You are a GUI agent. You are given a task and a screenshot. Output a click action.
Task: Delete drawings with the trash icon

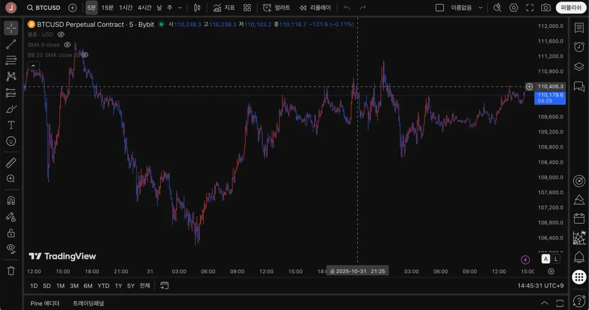11,271
